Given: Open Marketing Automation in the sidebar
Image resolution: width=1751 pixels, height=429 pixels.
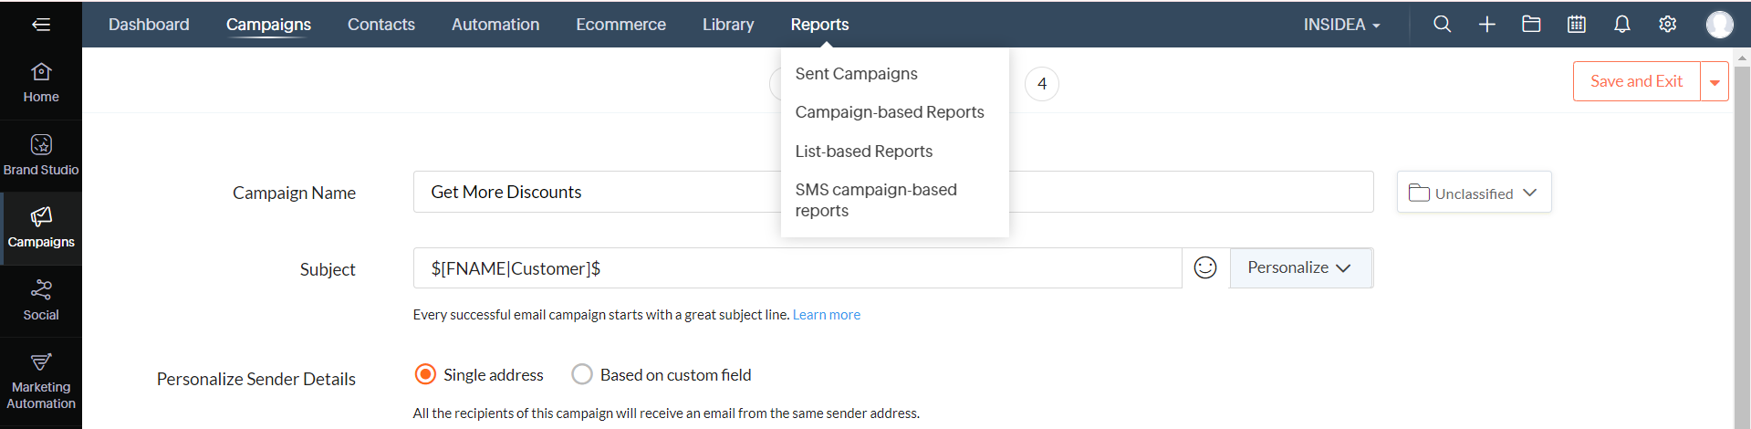Looking at the screenshot, I should (41, 382).
